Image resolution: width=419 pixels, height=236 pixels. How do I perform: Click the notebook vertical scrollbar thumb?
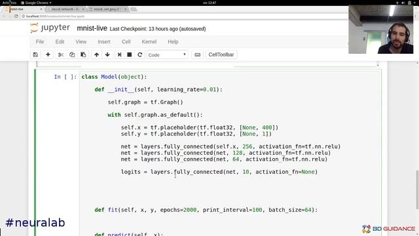[417, 189]
